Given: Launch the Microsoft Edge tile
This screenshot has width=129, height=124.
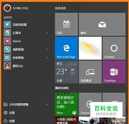Looking at the screenshot, I should [66, 48].
